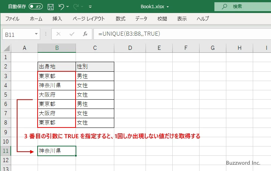Click cell B8 containing 東京都
The image size is (271, 171).
[x=57, y=123]
